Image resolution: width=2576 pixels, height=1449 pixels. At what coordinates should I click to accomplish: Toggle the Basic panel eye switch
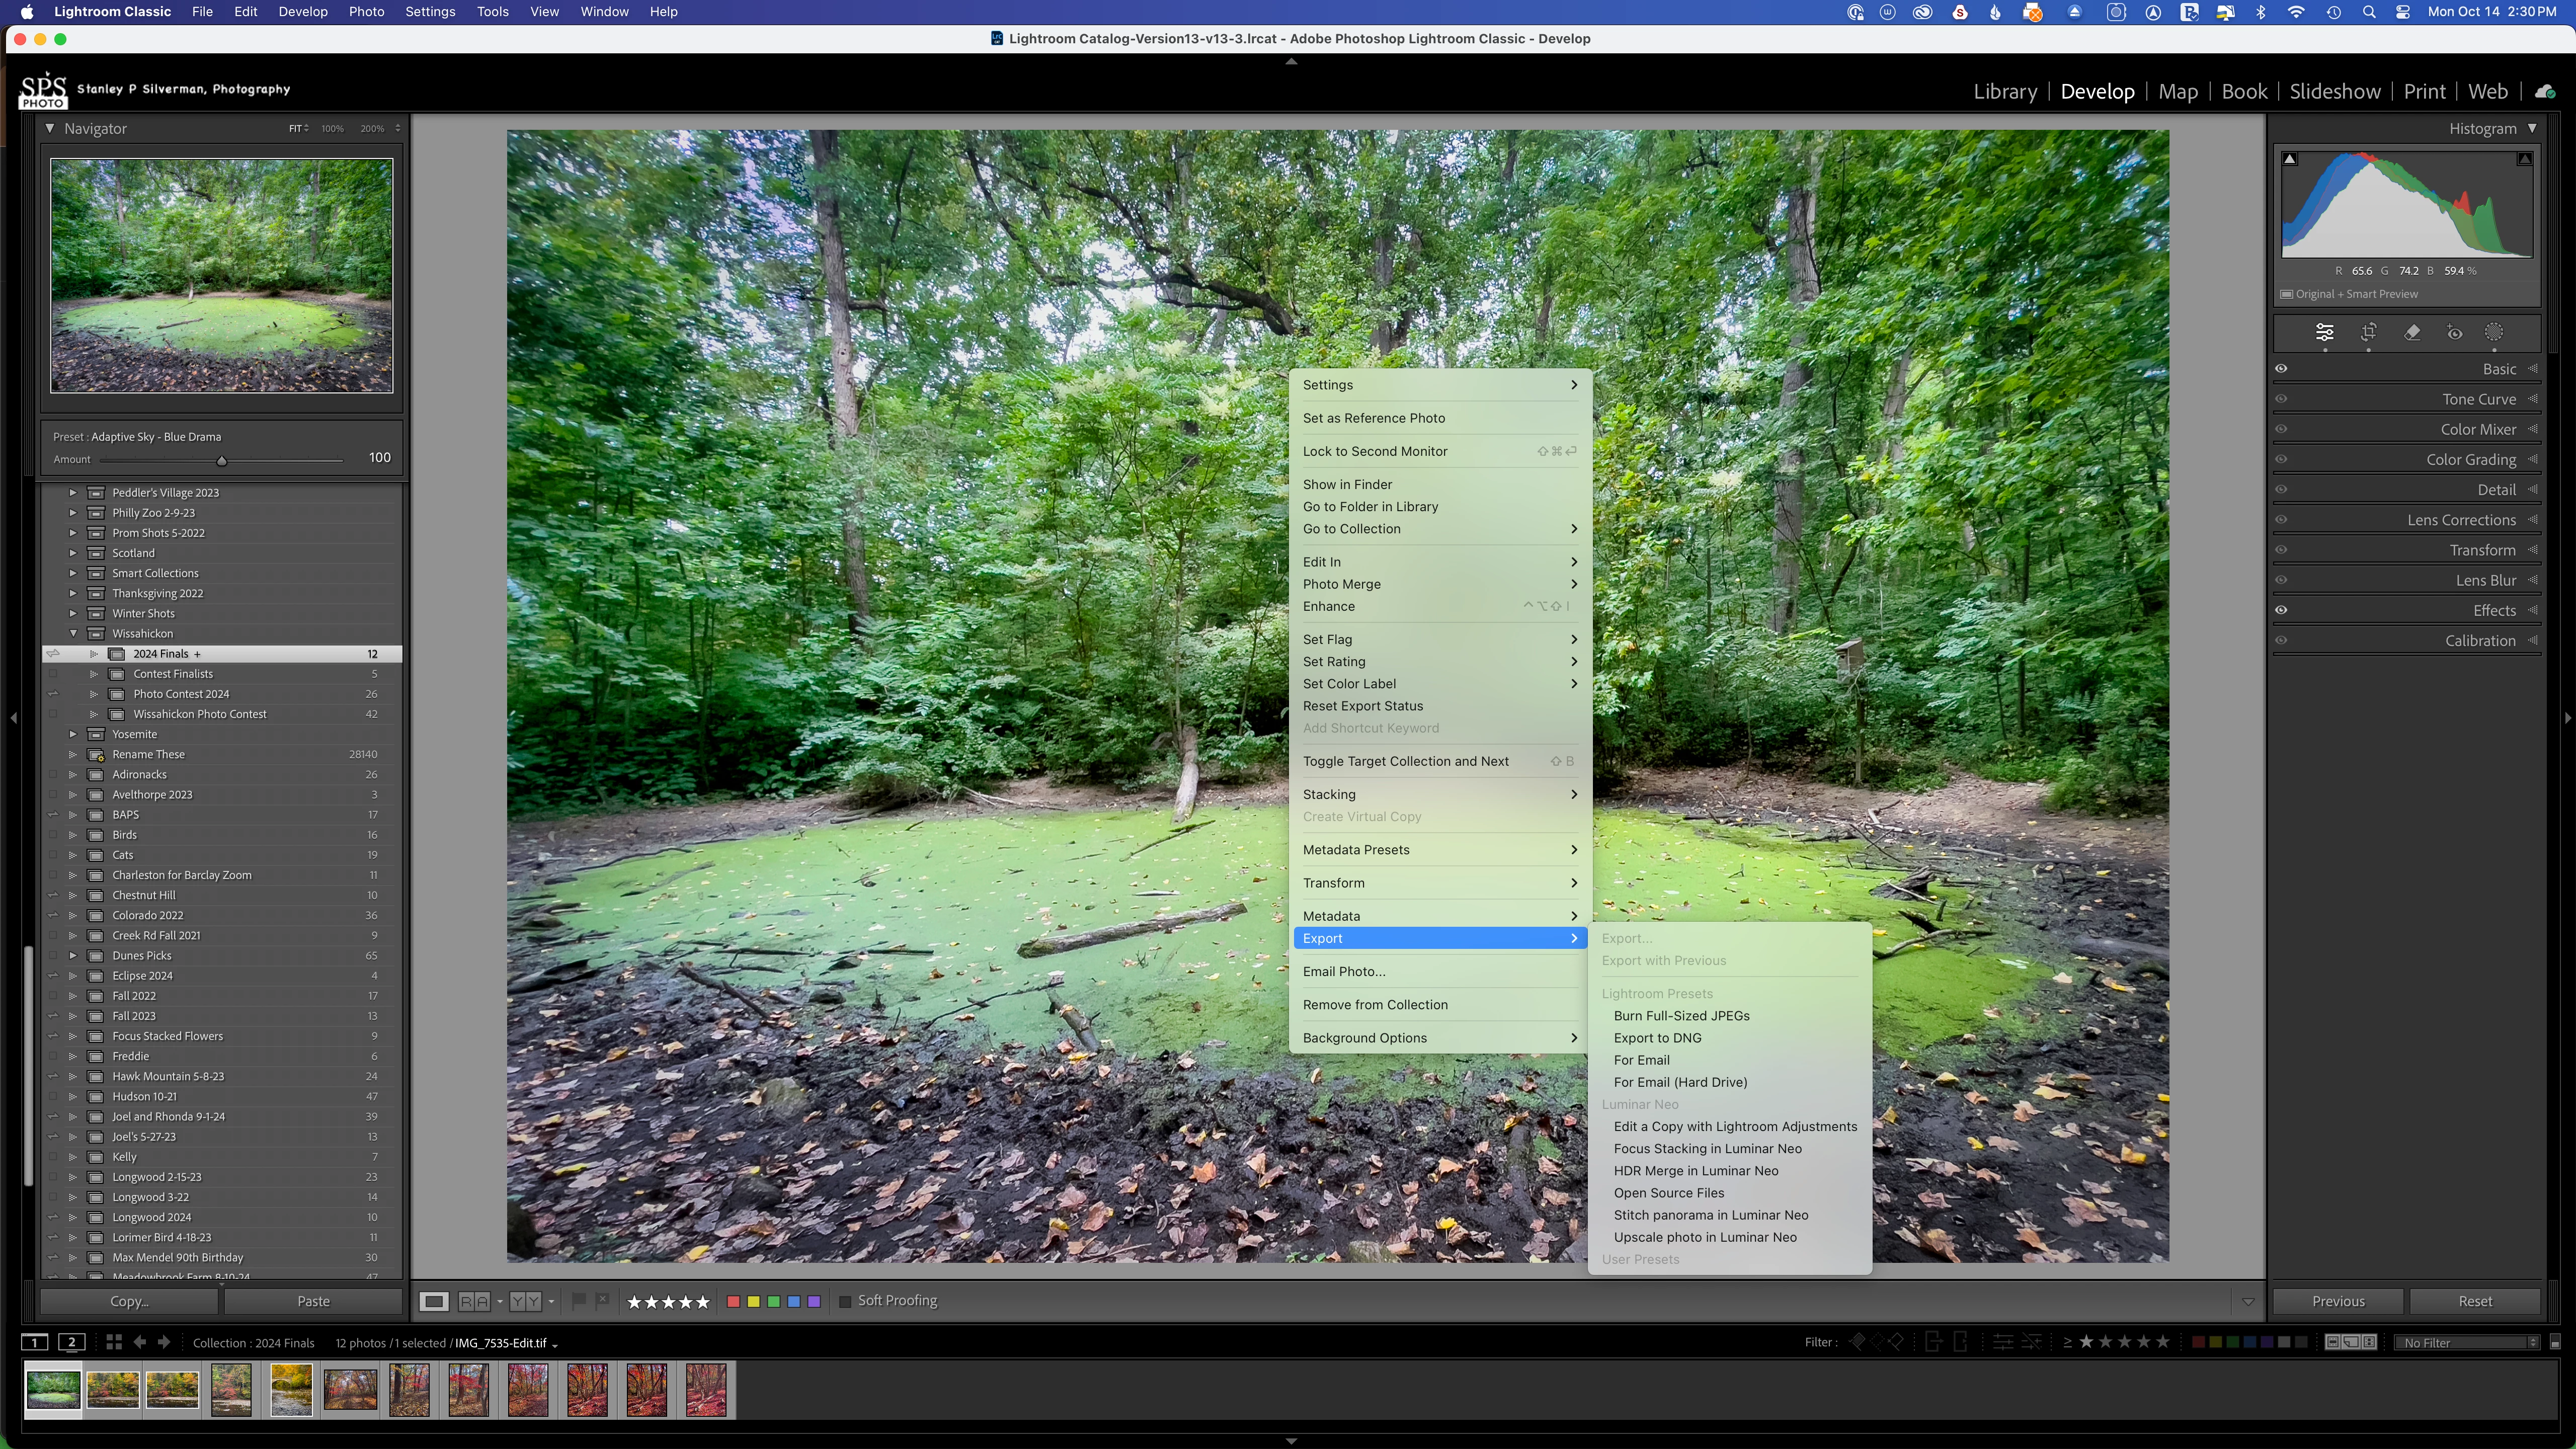[x=2282, y=369]
